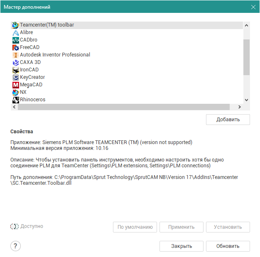This screenshot has height=257, width=260.
Task: Click the horizontal scrollbar thumb
Action: (124, 107)
